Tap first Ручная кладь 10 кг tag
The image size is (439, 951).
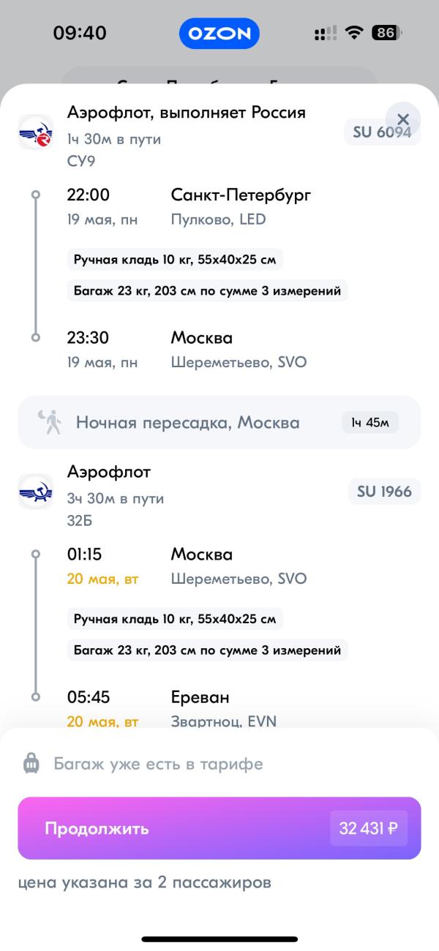click(175, 260)
